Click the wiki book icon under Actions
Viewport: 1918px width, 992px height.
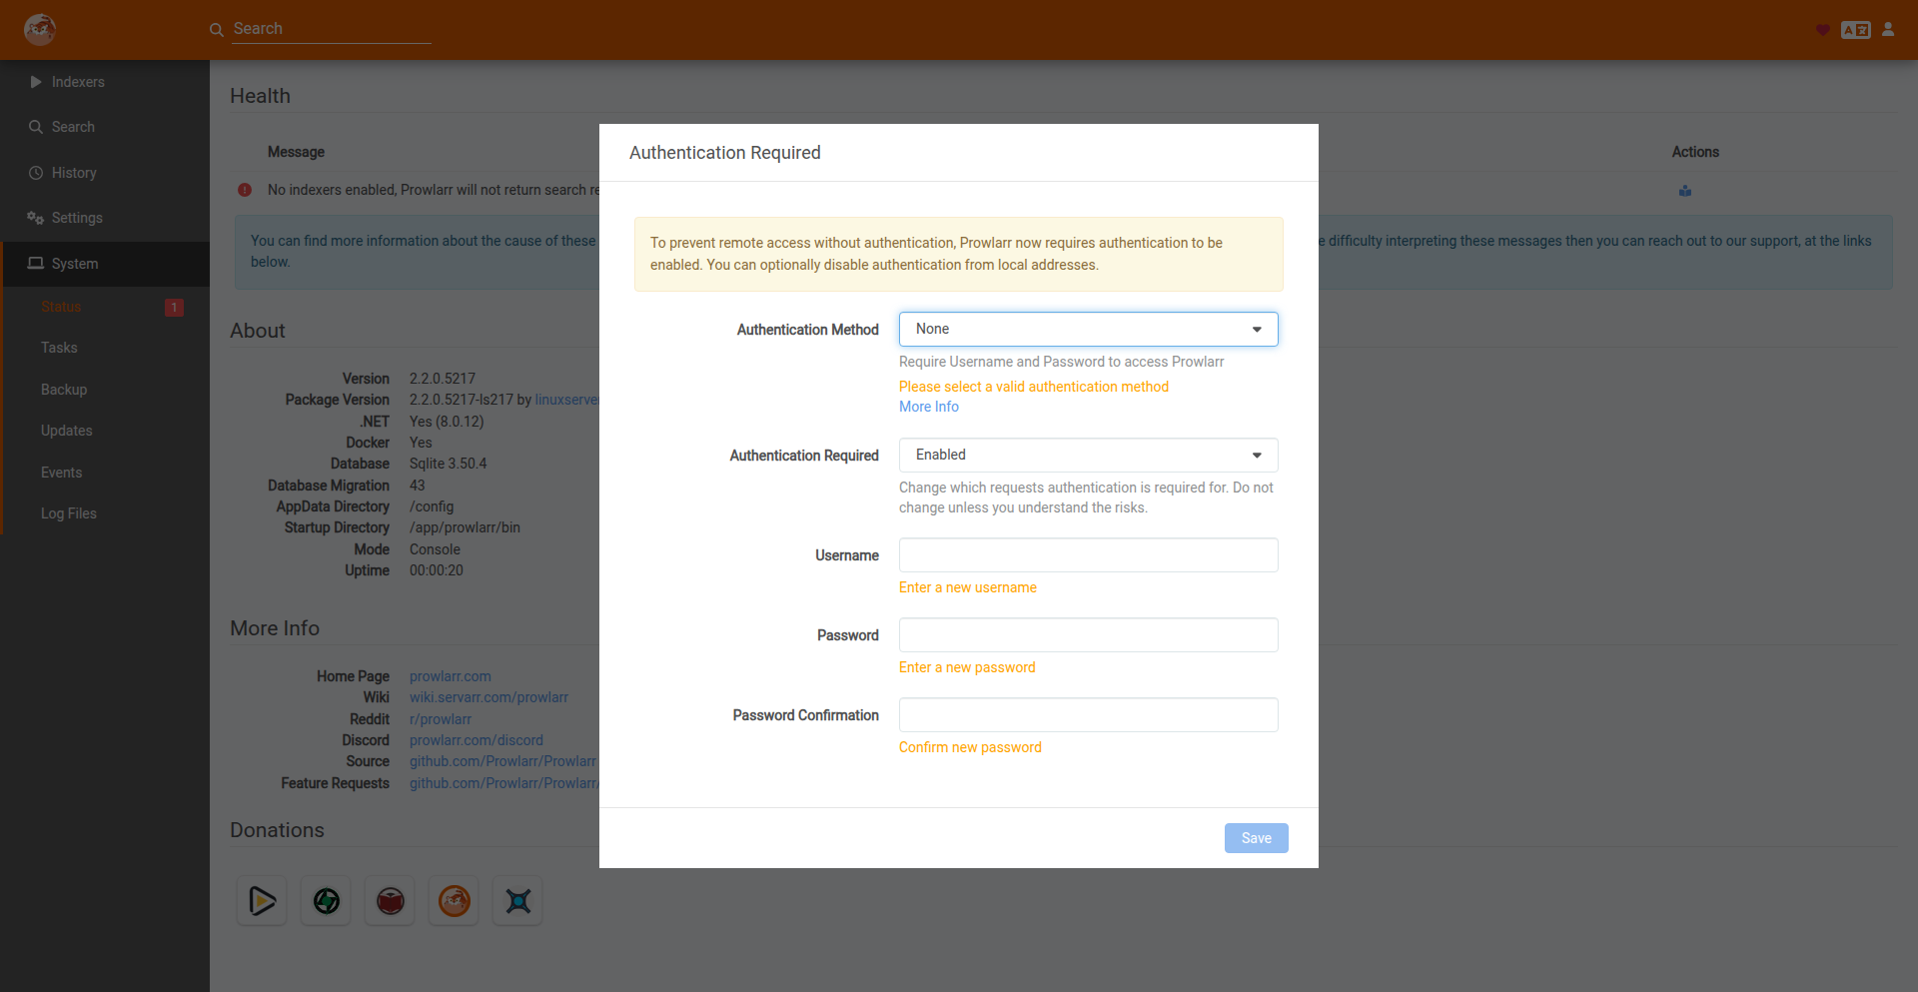pos(1685,191)
